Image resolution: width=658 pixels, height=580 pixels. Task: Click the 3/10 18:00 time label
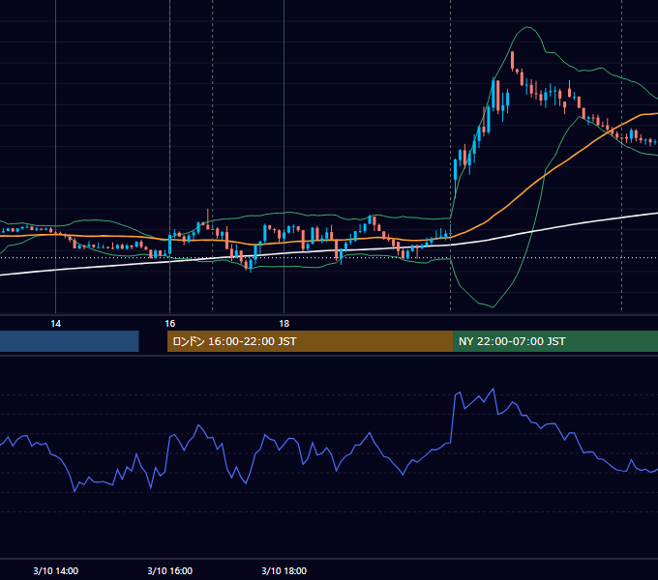point(284,570)
